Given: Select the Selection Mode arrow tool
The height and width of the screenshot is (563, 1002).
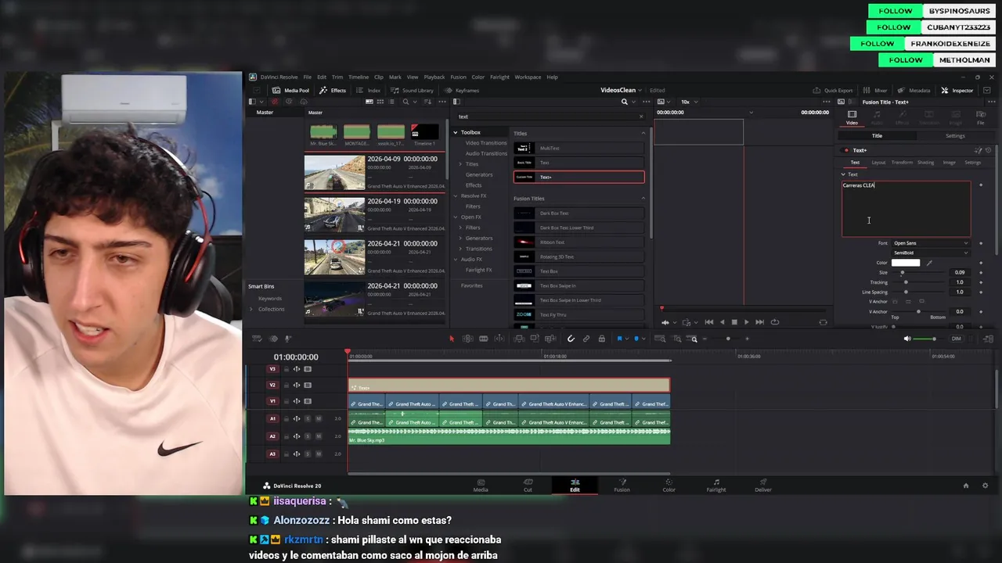Looking at the screenshot, I should (451, 339).
